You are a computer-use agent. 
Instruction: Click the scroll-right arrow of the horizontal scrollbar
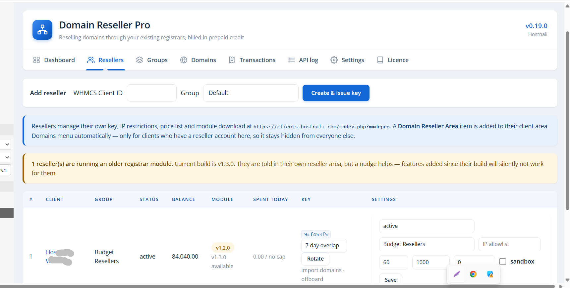561,286
